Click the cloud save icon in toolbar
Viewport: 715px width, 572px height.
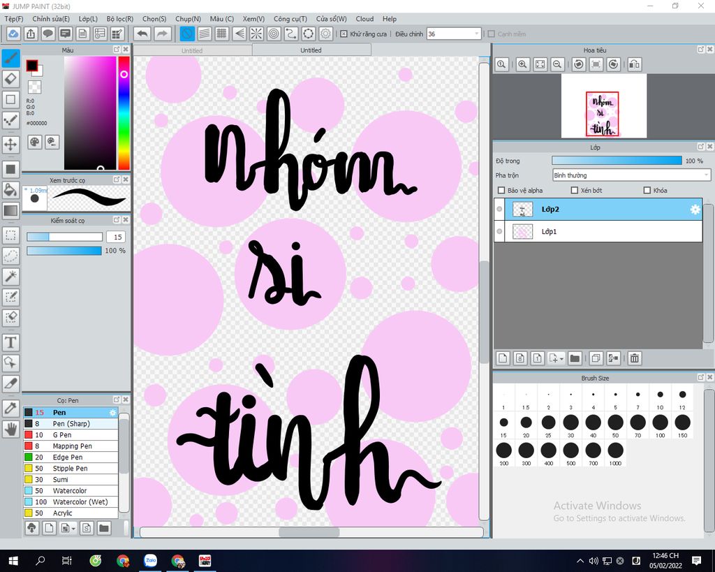point(13,34)
